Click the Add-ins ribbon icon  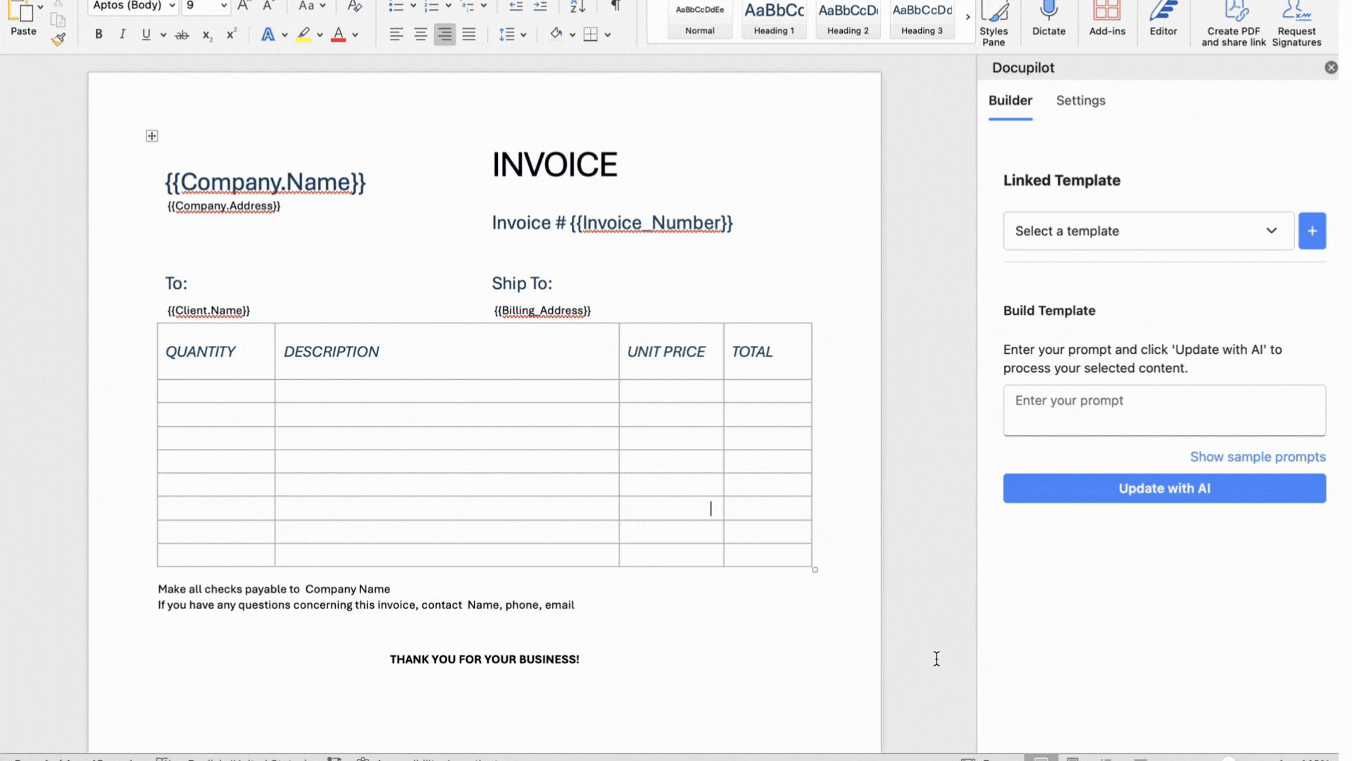point(1107,19)
